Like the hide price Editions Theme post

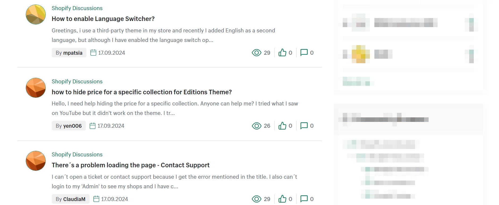(282, 126)
